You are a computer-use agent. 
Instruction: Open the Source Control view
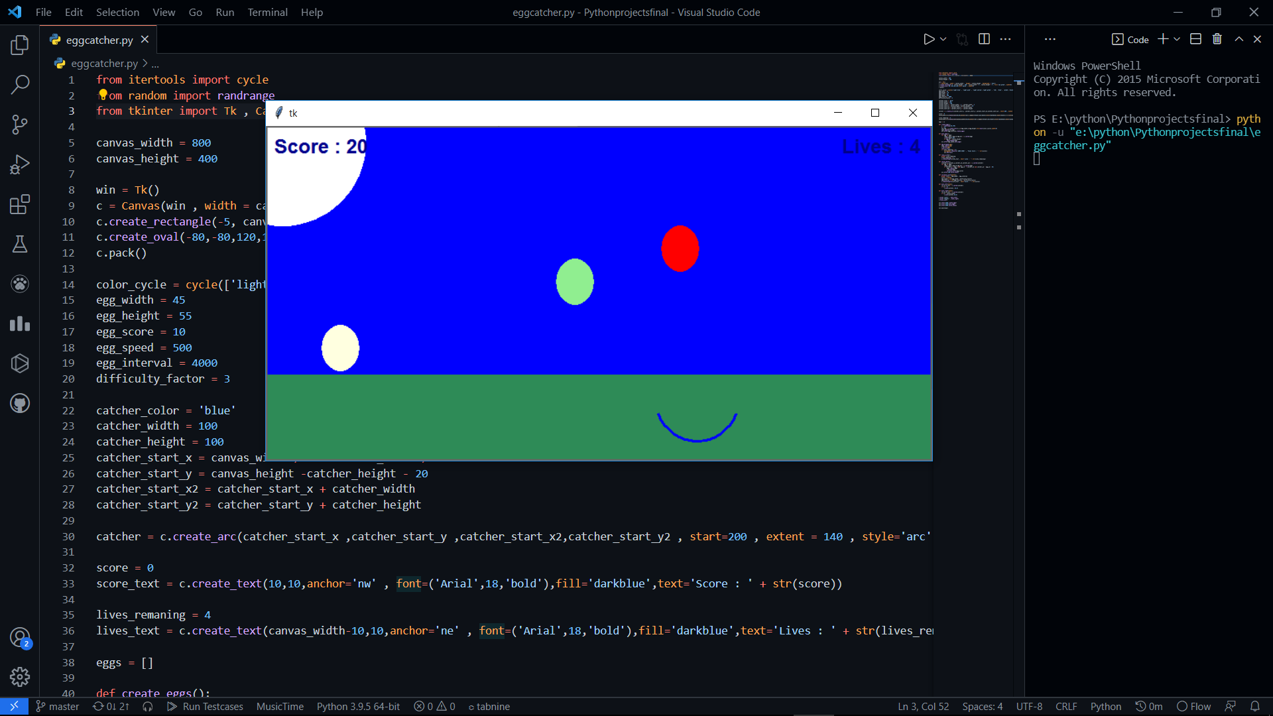[x=20, y=125]
